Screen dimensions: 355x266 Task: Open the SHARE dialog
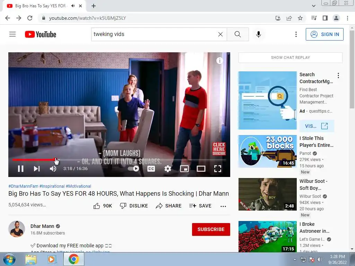click(x=168, y=206)
